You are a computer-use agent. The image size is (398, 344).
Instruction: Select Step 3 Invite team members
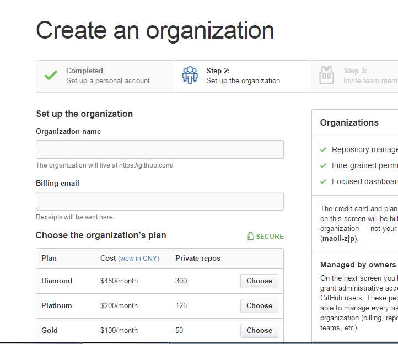coord(354,76)
